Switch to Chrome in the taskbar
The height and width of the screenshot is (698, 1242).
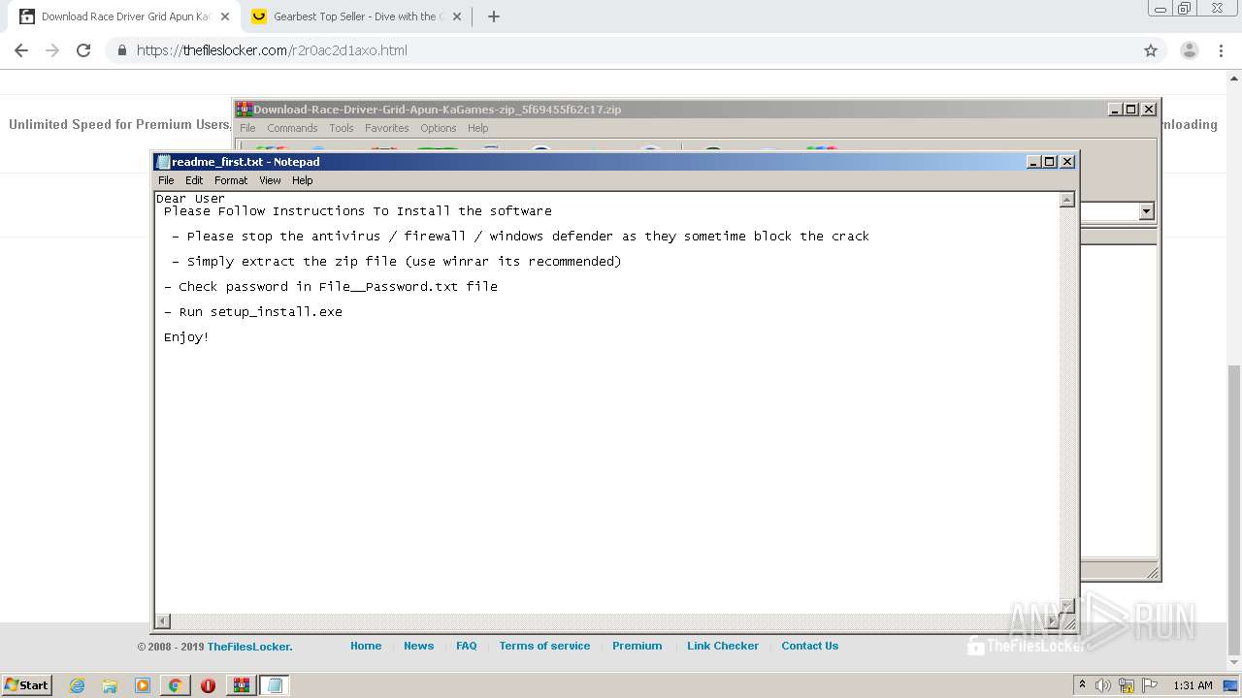point(176,685)
